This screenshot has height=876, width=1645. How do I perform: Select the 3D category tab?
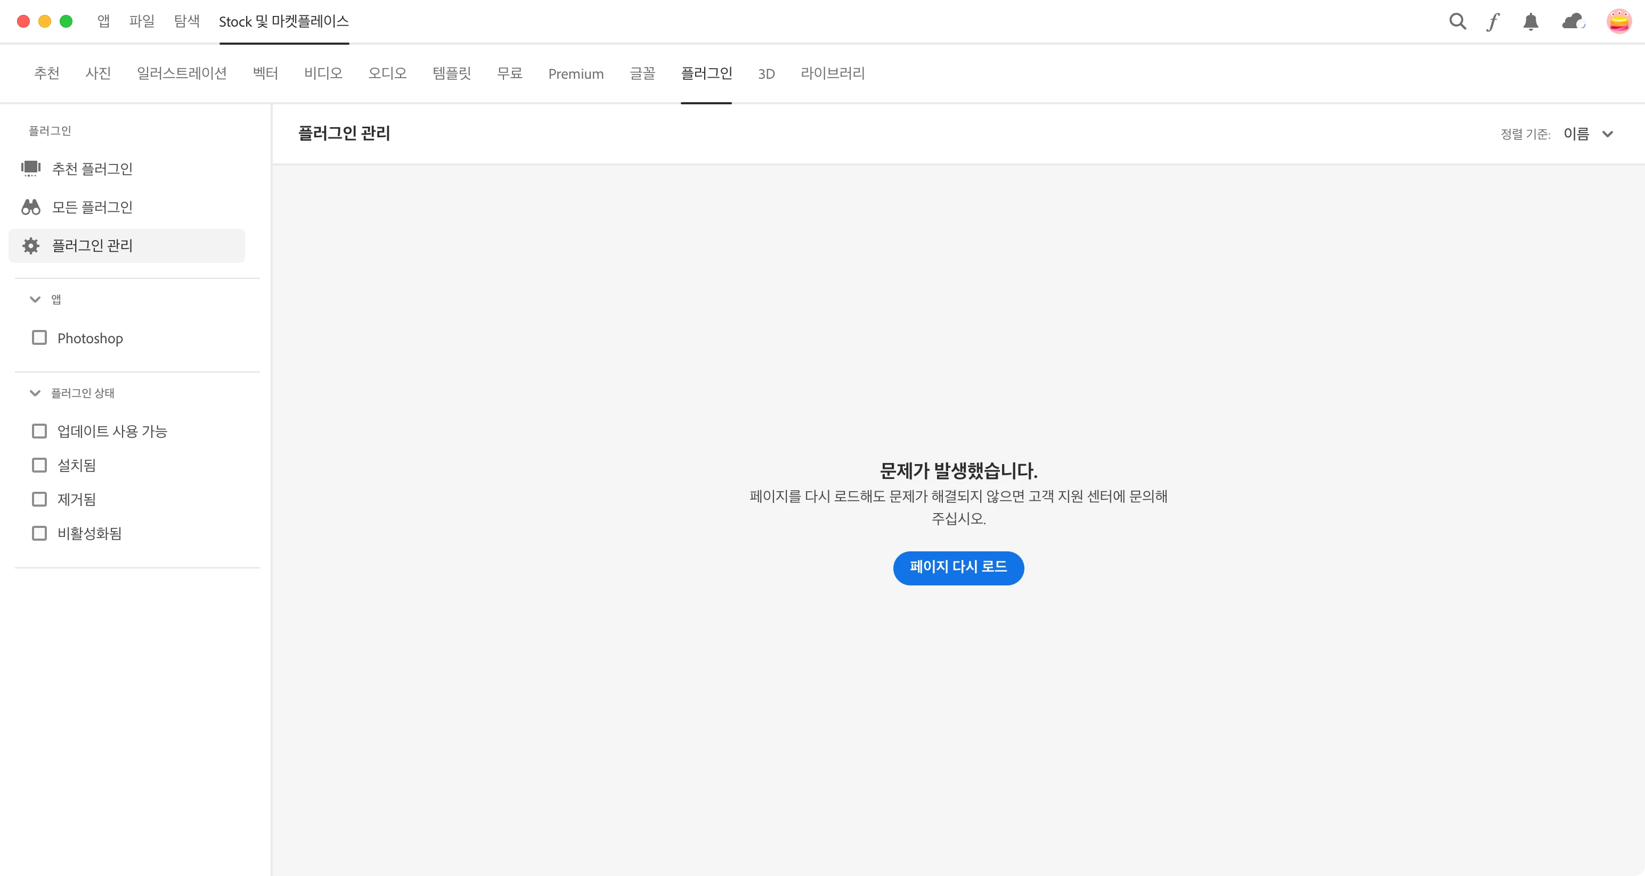(766, 74)
